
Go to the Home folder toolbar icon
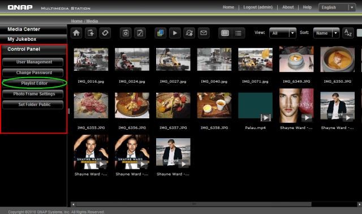point(76,33)
